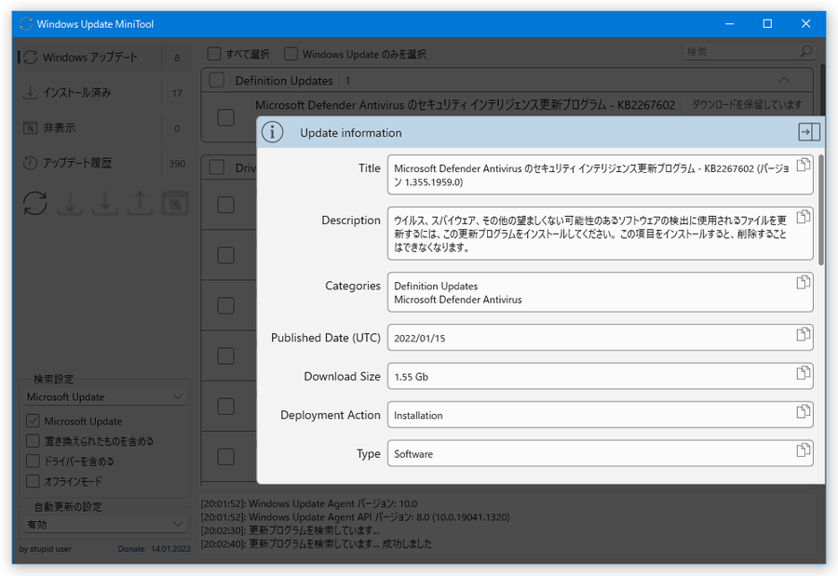Open the 自動更新の設定 dropdown showing 有効
838x576 pixels.
[x=105, y=525]
